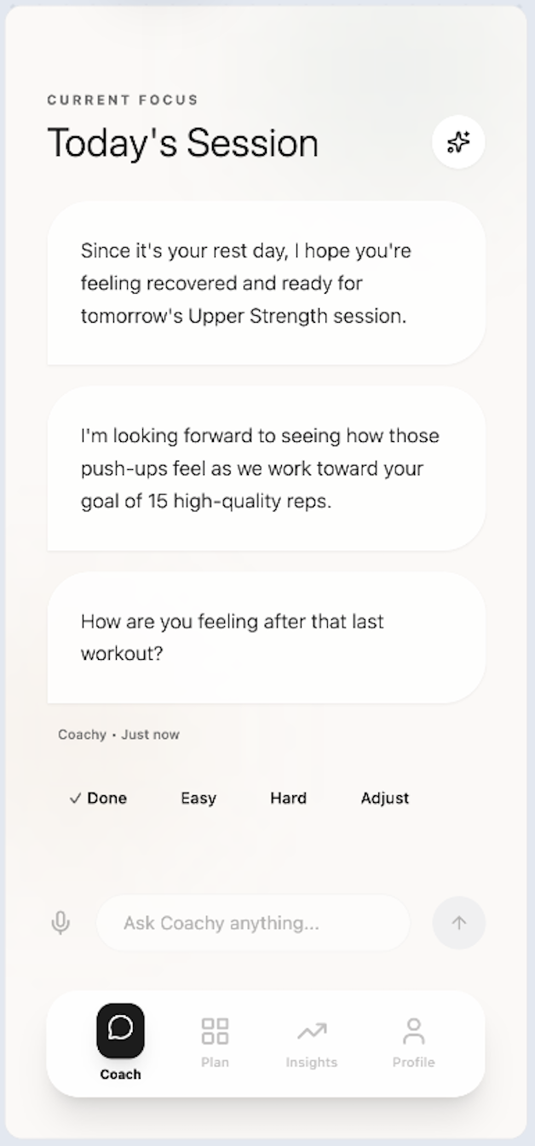
Task: Tap the push-ups goal message bubble
Action: point(266,468)
